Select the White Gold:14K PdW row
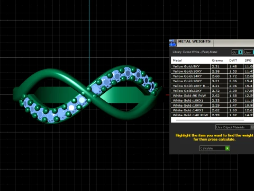The width and height of the screenshot is (254, 191). [x=212, y=115]
